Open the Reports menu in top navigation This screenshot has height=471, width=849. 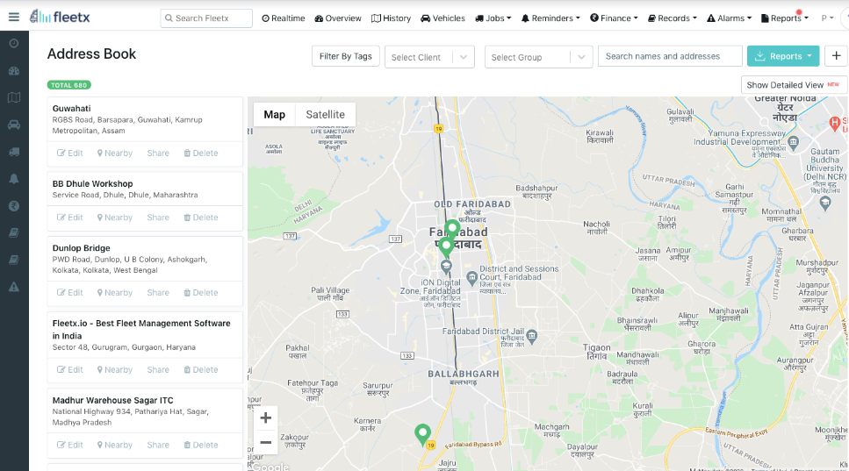pos(785,18)
